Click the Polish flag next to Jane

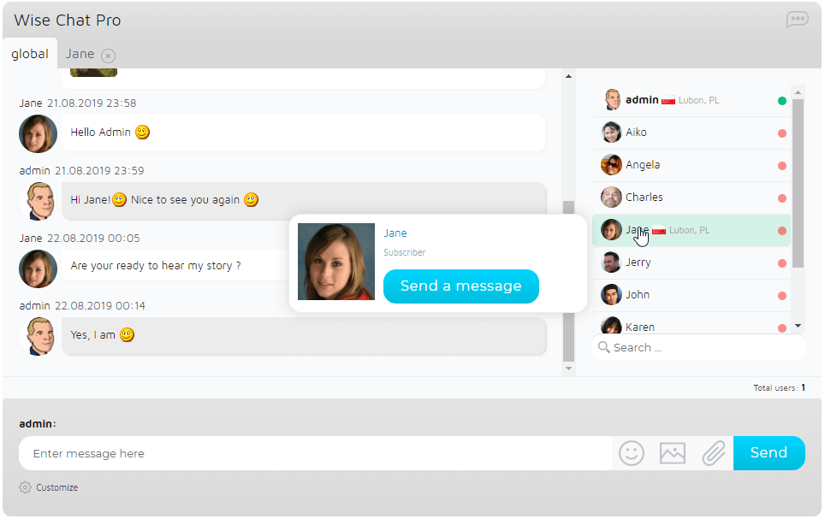[x=659, y=230]
